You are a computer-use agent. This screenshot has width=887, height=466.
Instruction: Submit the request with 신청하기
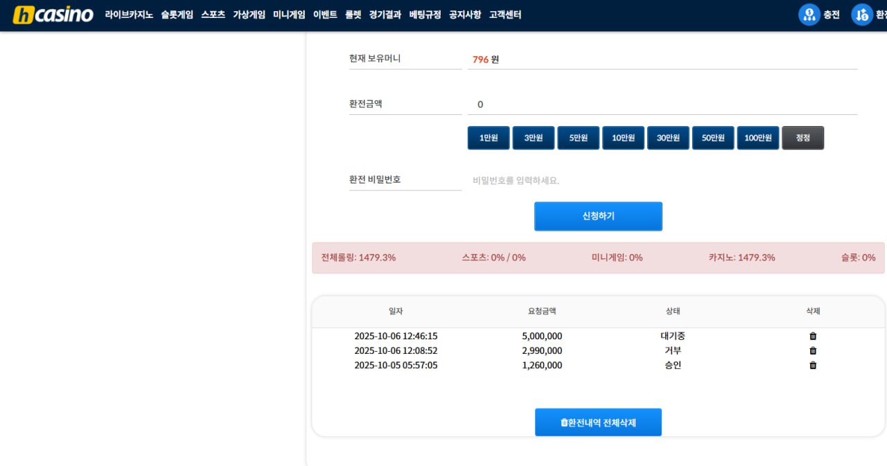point(598,216)
